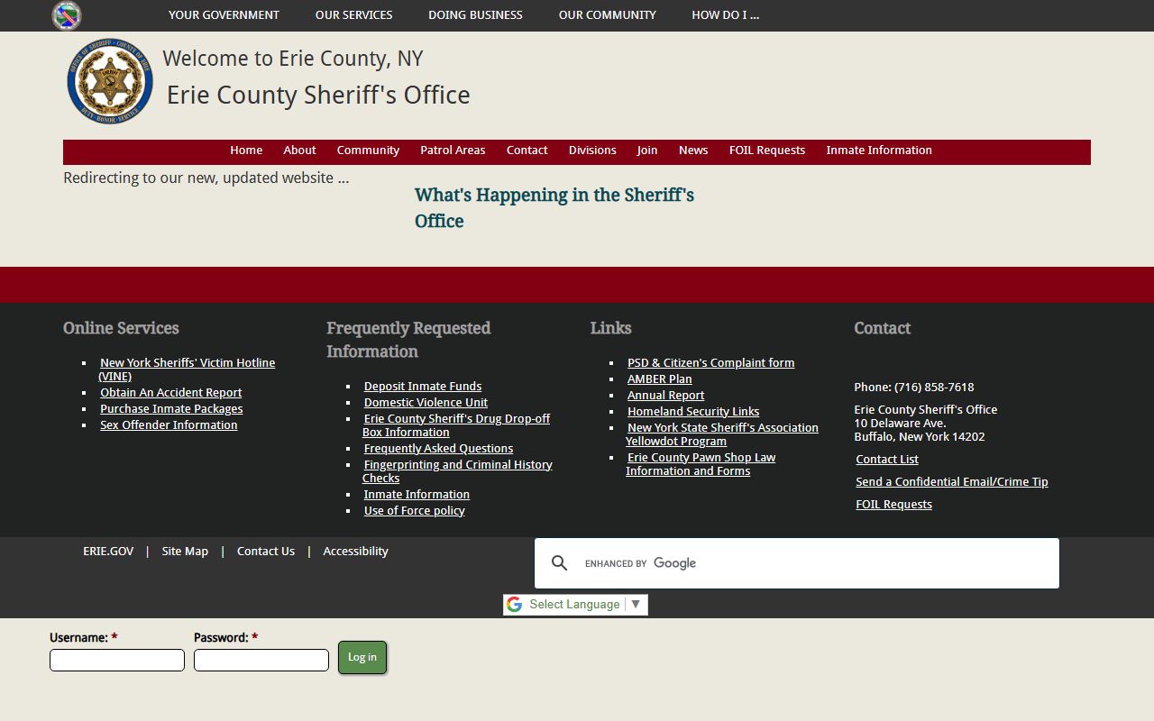
Task: Open New York Sheriffs' Victim Hotline link
Action: click(187, 370)
